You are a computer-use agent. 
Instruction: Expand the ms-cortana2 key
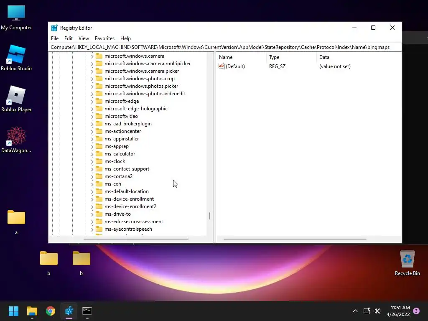[x=92, y=177]
